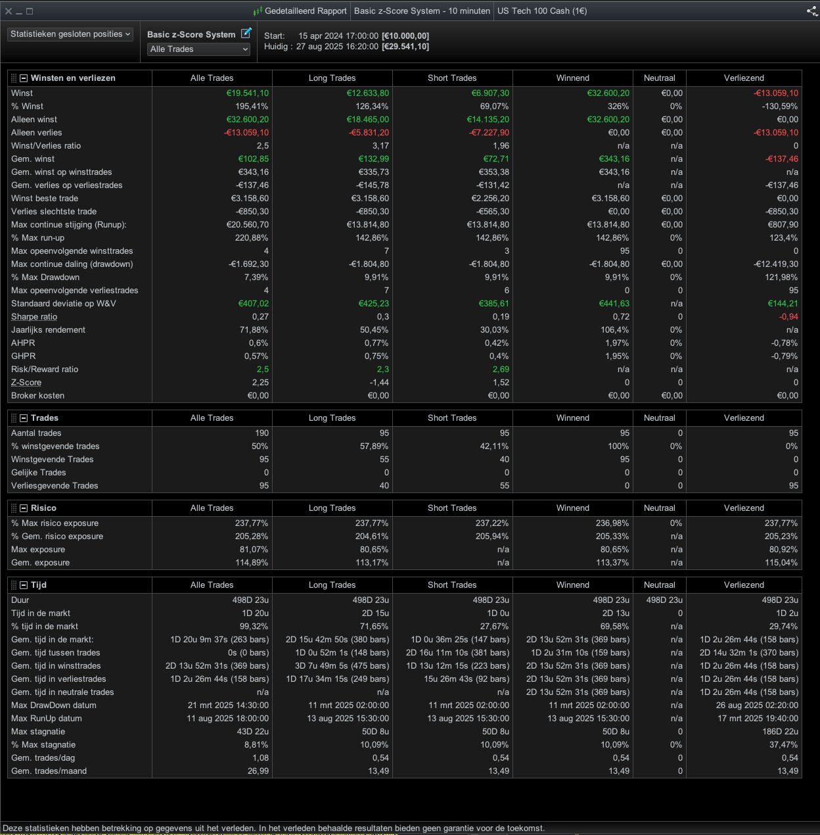
Task: Select the US Tech 100 Cash (1€) tab
Action: click(542, 11)
